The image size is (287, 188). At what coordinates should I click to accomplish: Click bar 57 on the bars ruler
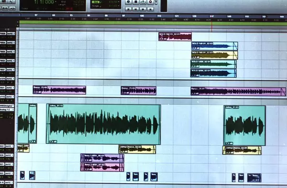[x=36, y=15]
